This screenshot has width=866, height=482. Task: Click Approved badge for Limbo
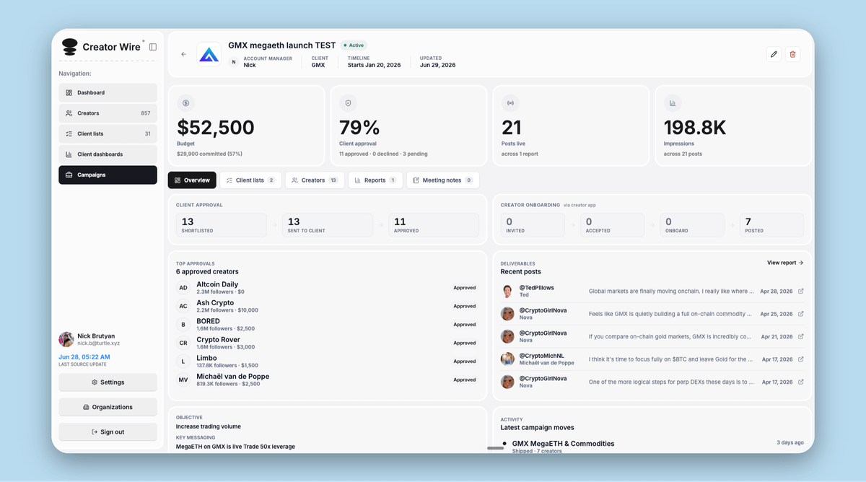(464, 361)
